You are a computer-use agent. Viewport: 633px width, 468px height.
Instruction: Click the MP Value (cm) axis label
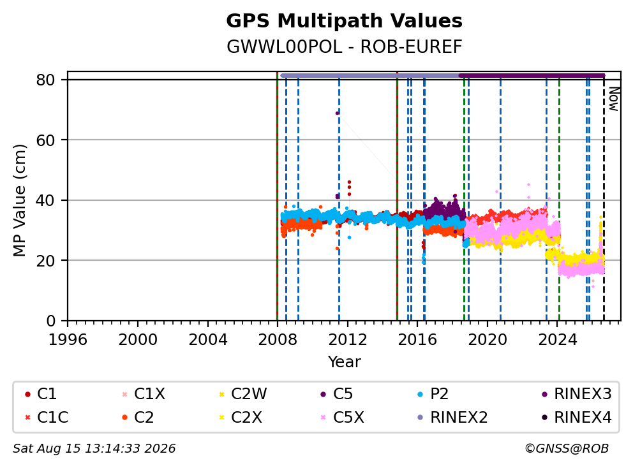pyautogui.click(x=19, y=200)
